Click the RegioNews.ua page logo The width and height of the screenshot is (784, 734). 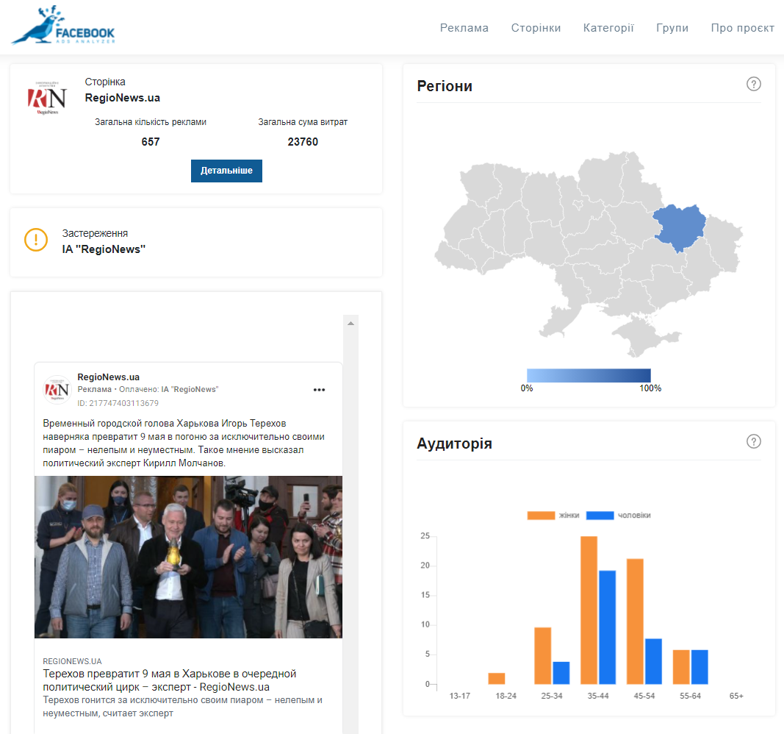(x=47, y=98)
